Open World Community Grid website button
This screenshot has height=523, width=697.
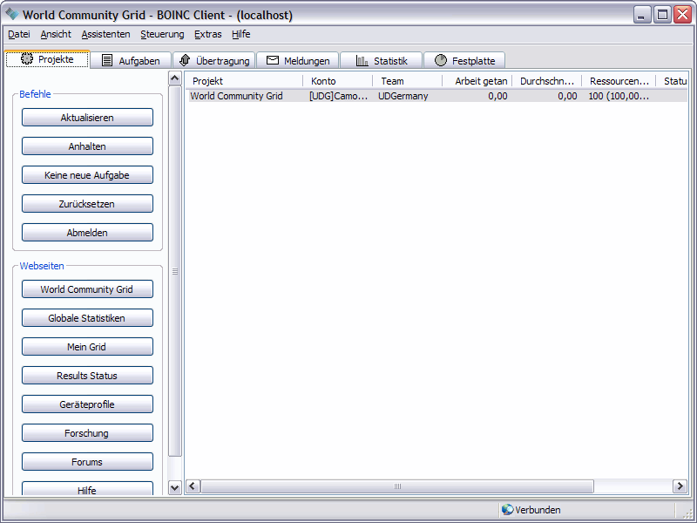(87, 289)
